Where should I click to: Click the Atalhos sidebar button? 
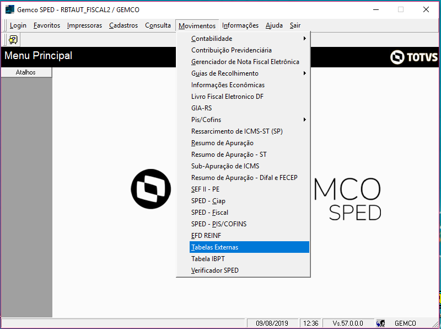point(26,72)
